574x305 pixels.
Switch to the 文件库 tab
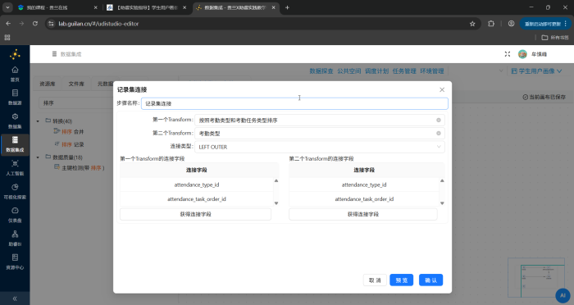pyautogui.click(x=76, y=84)
